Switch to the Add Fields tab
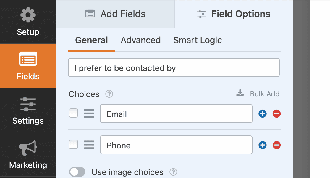This screenshot has width=330, height=178. pyautogui.click(x=115, y=14)
